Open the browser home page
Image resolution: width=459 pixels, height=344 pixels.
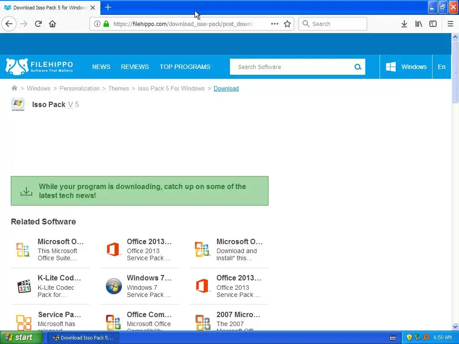pyautogui.click(x=52, y=24)
